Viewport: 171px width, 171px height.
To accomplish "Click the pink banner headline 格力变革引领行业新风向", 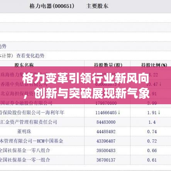I will coord(86,78).
